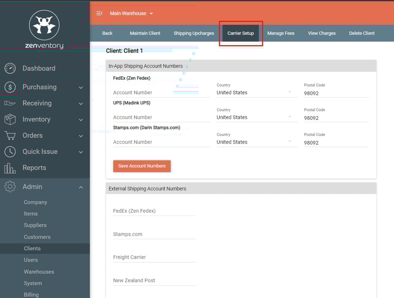Click the Purchasing dollar icon
Viewport: 394px width, 298px height.
coord(10,87)
